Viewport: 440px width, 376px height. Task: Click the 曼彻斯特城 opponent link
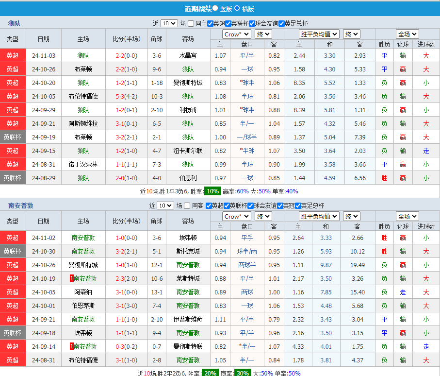pos(188,83)
